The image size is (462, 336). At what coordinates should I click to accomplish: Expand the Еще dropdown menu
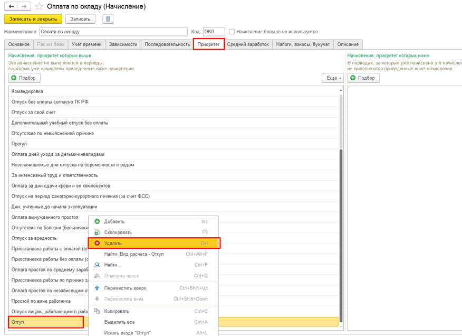click(x=333, y=78)
